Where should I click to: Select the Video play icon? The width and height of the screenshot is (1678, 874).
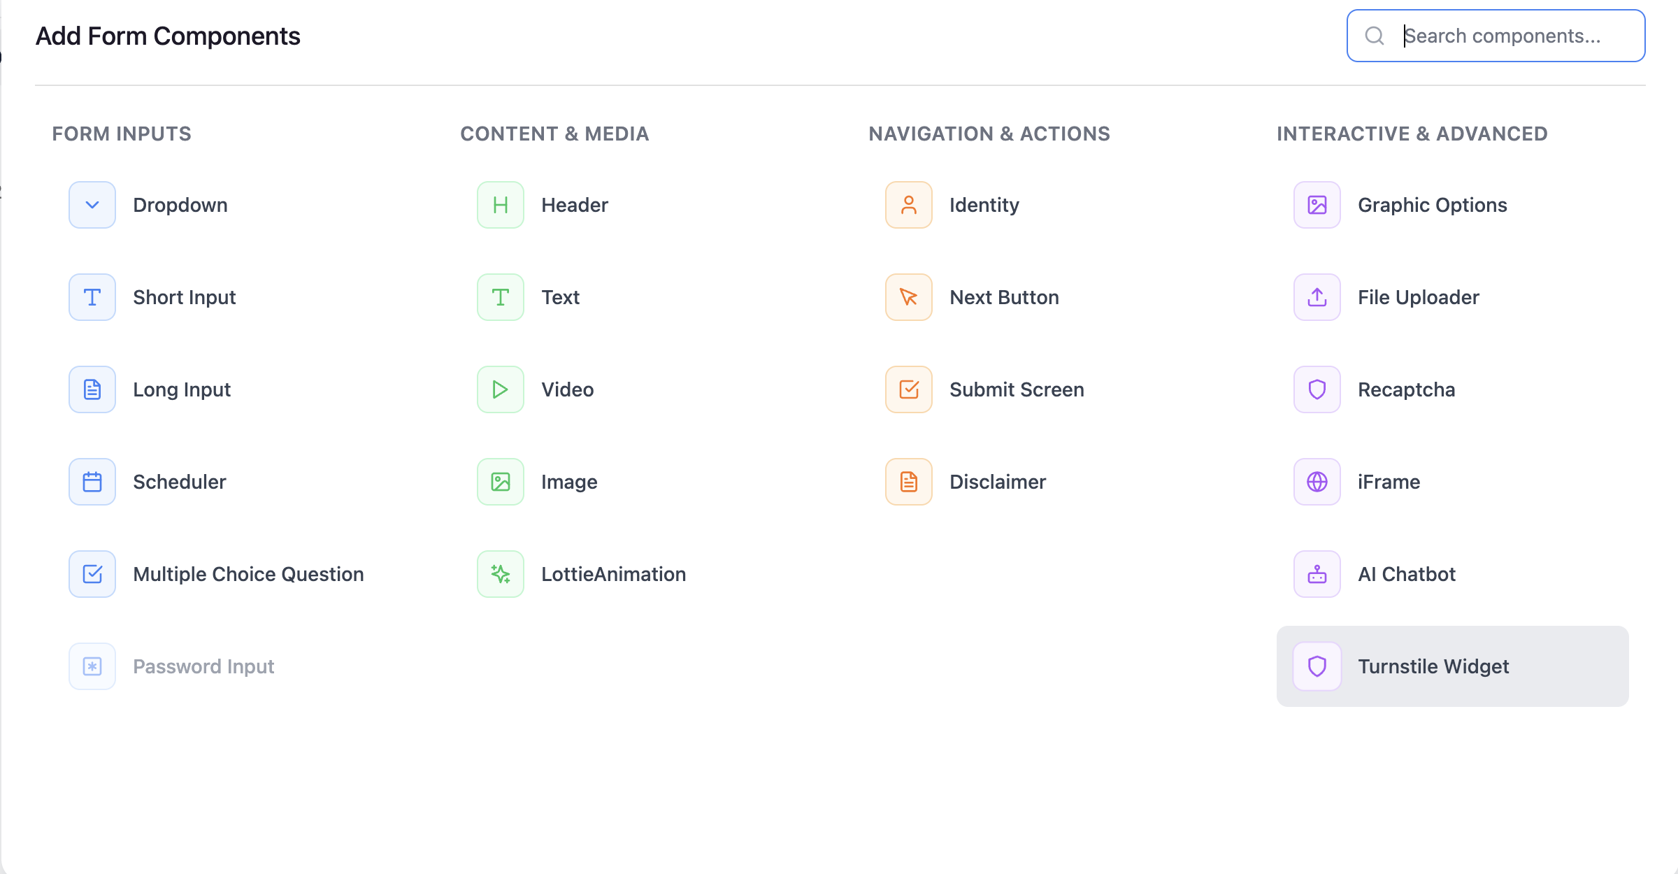pos(500,389)
